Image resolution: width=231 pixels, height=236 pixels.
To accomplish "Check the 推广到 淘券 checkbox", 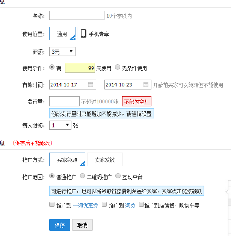I will pos(104,204).
